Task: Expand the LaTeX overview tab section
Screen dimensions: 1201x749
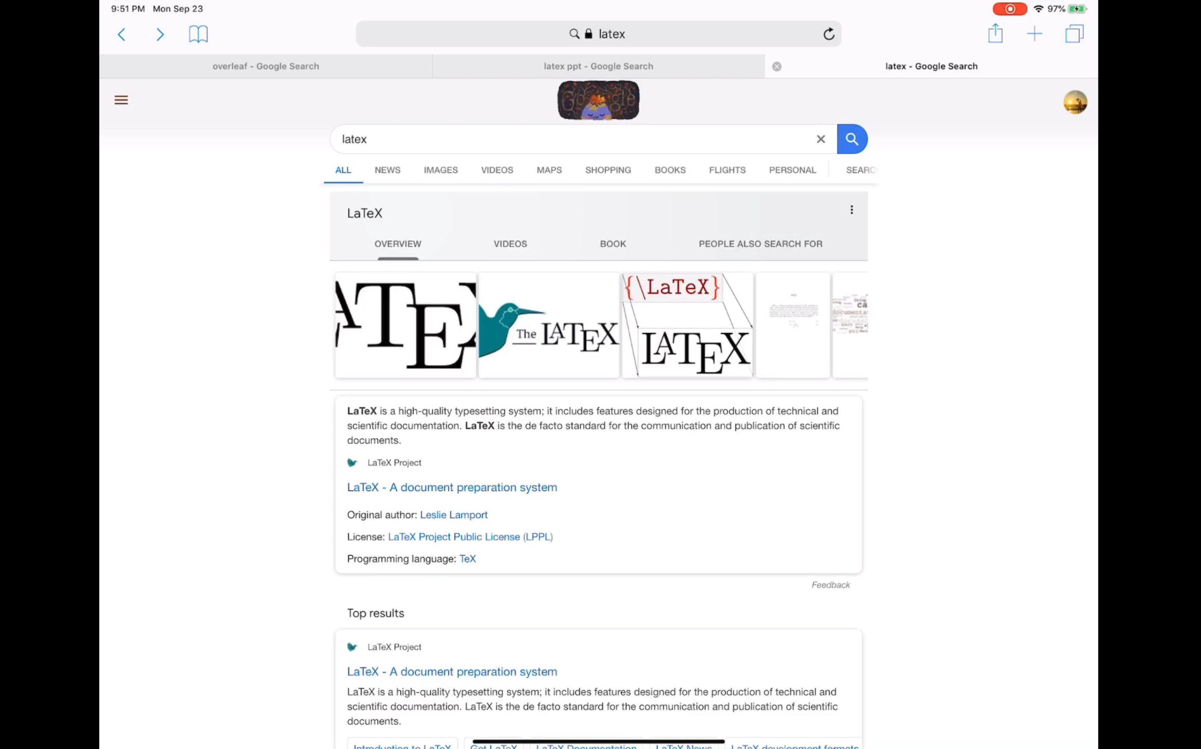Action: (x=398, y=243)
